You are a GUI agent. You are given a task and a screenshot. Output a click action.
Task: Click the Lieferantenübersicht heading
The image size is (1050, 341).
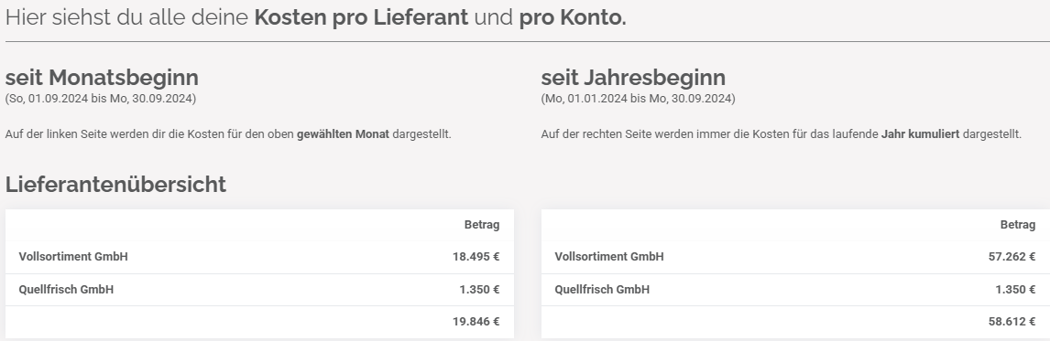pos(115,184)
